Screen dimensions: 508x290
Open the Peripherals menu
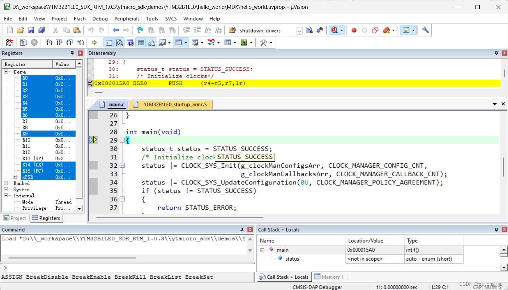[127, 19]
